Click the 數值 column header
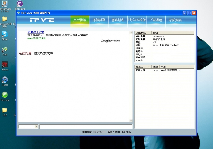The image size is (213, 149). click(x=171, y=33)
